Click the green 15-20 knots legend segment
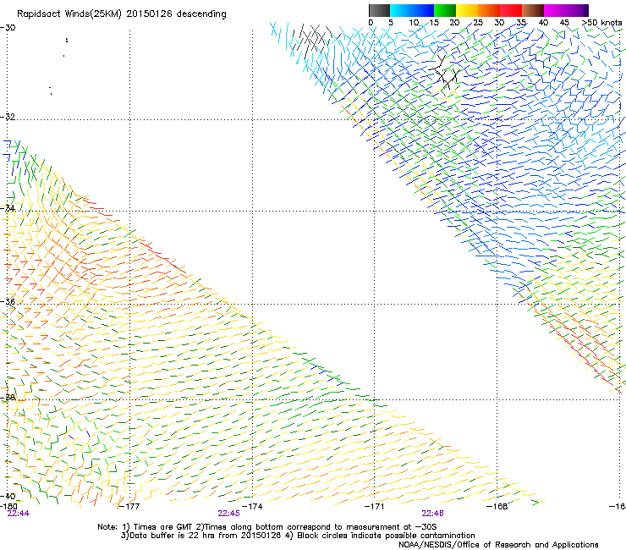 (x=445, y=10)
